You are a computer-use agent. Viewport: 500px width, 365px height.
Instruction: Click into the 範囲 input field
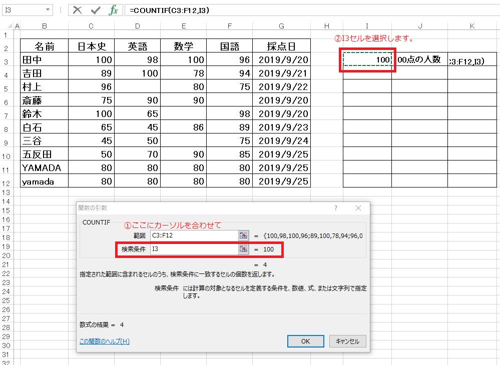pos(193,235)
